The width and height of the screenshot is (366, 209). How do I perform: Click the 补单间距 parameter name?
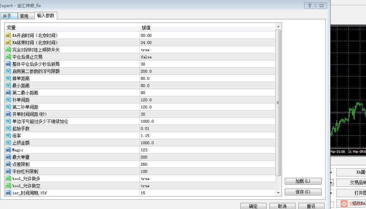click(x=21, y=100)
